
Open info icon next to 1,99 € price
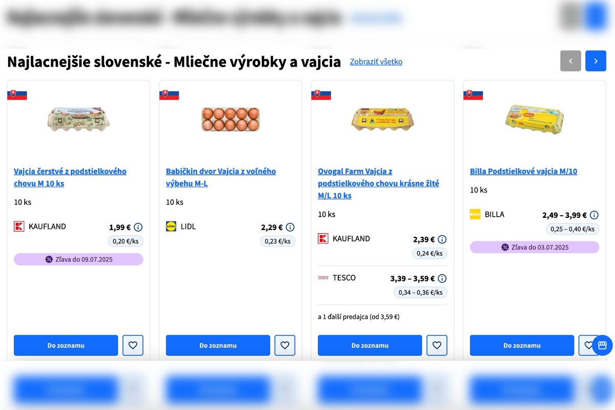coord(138,228)
